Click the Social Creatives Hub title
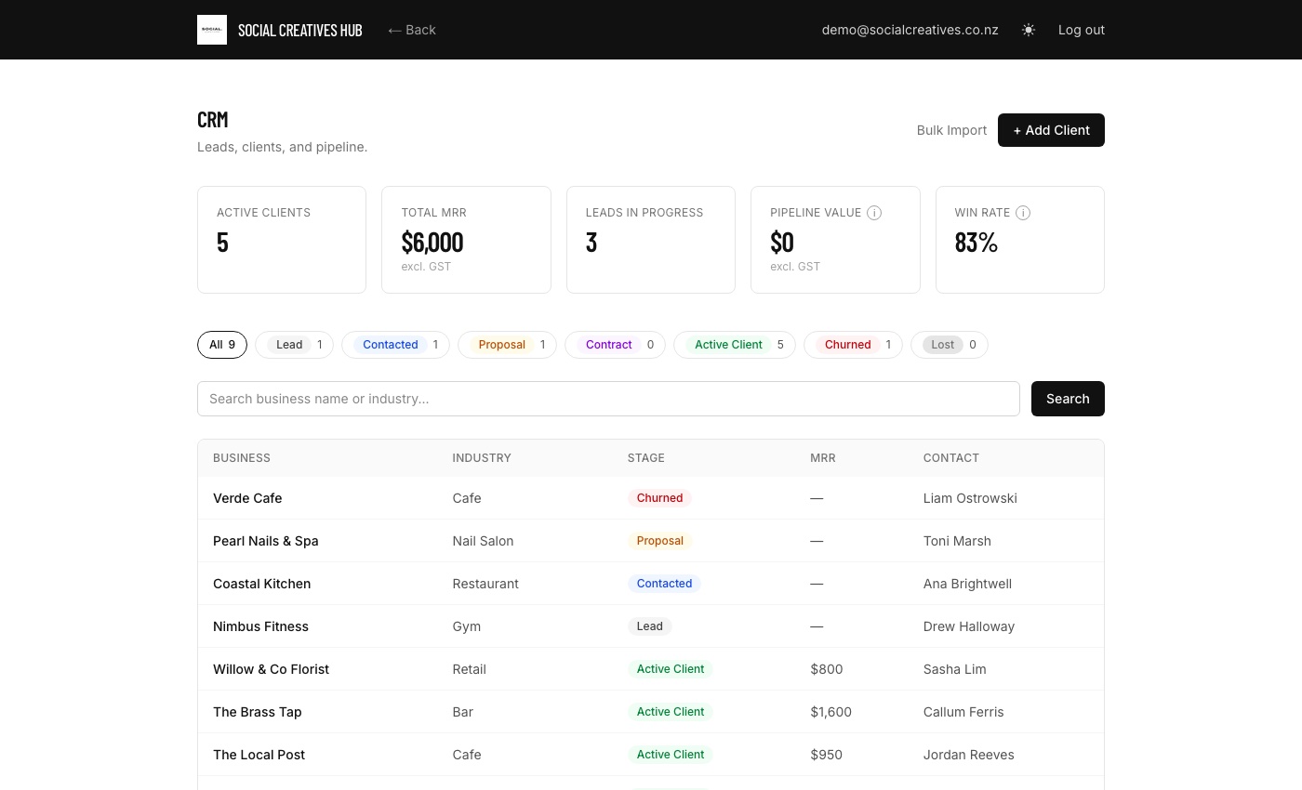This screenshot has width=1302, height=790. click(x=299, y=30)
